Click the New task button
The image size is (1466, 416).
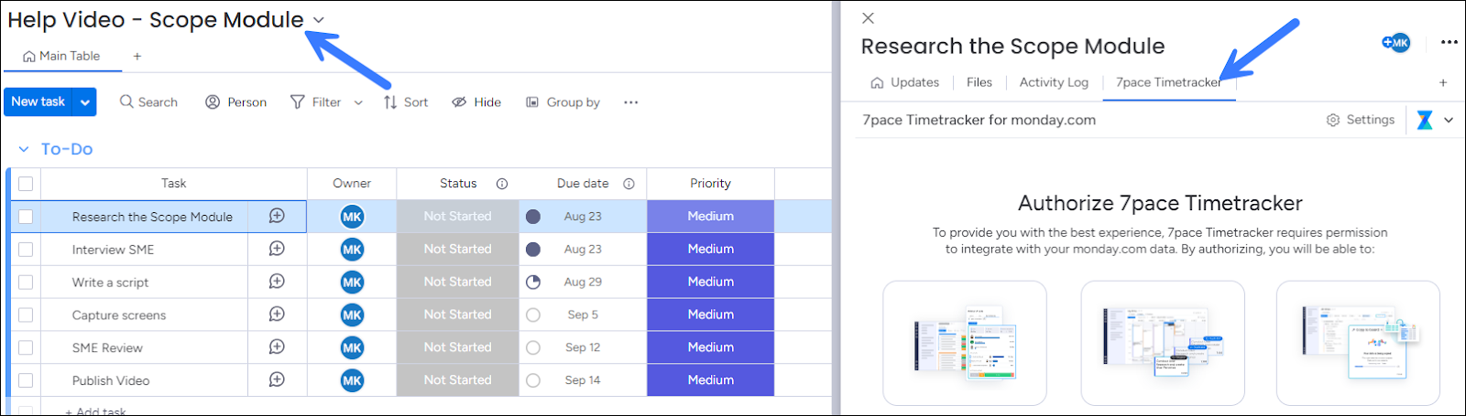[38, 102]
